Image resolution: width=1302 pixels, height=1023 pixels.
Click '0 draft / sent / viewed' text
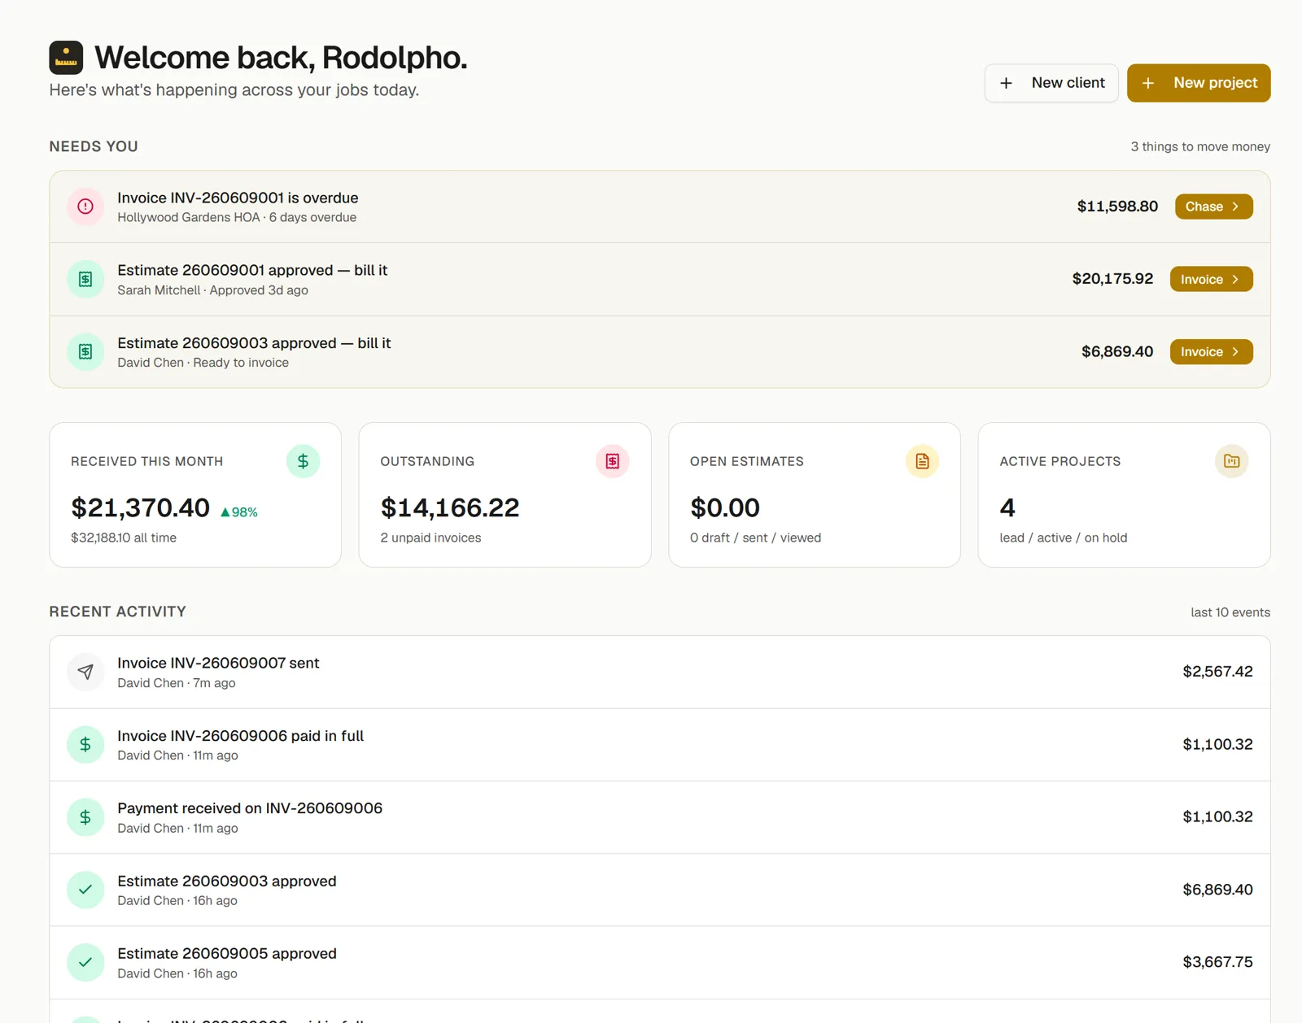coord(755,538)
